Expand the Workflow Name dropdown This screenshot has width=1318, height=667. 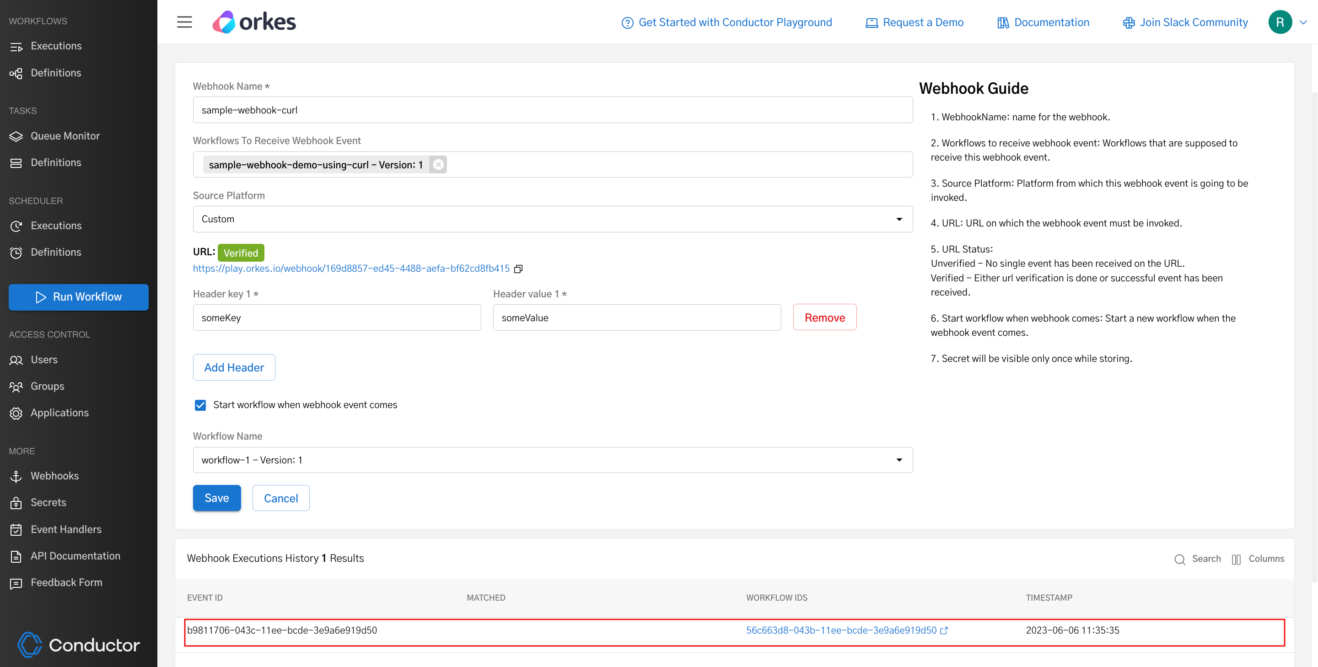point(899,460)
